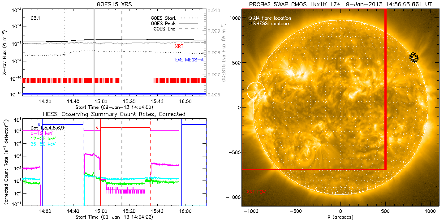Click the dotted GOES Start line in GOES15 plot

[65, 52]
